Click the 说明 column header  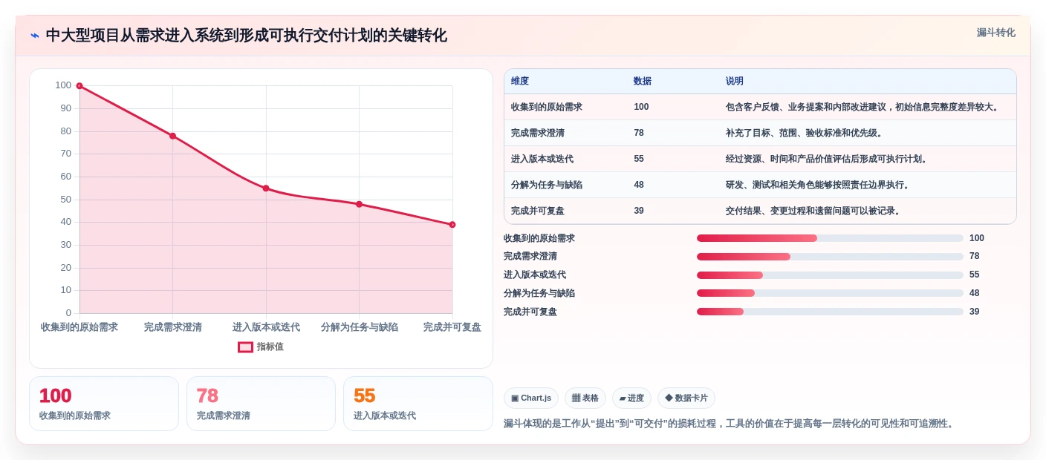735,81
